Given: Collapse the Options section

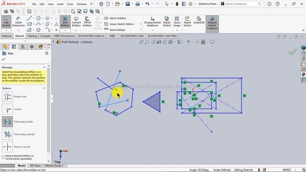Looking at the screenshot, I should [x=44, y=88].
